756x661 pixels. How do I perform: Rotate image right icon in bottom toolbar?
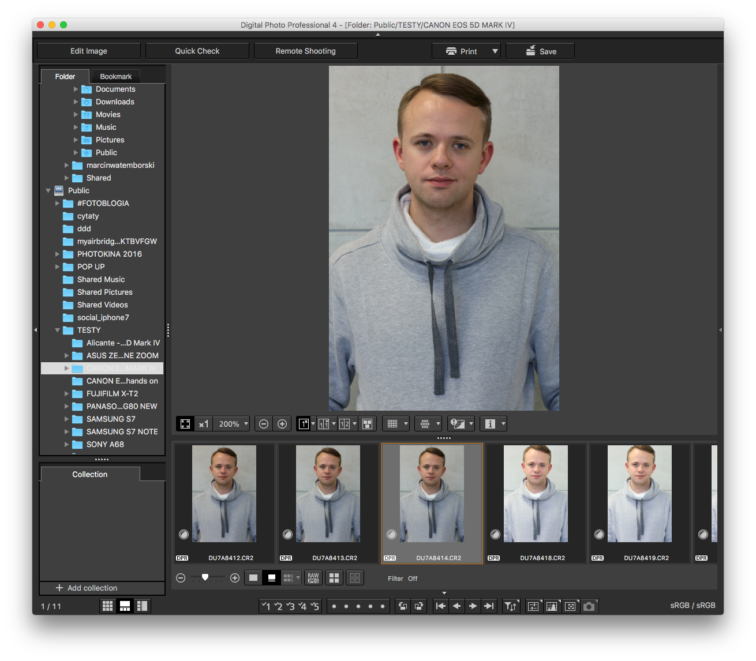(x=419, y=606)
